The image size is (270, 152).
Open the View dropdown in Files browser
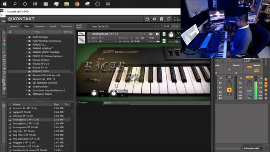[x=38, y=32]
